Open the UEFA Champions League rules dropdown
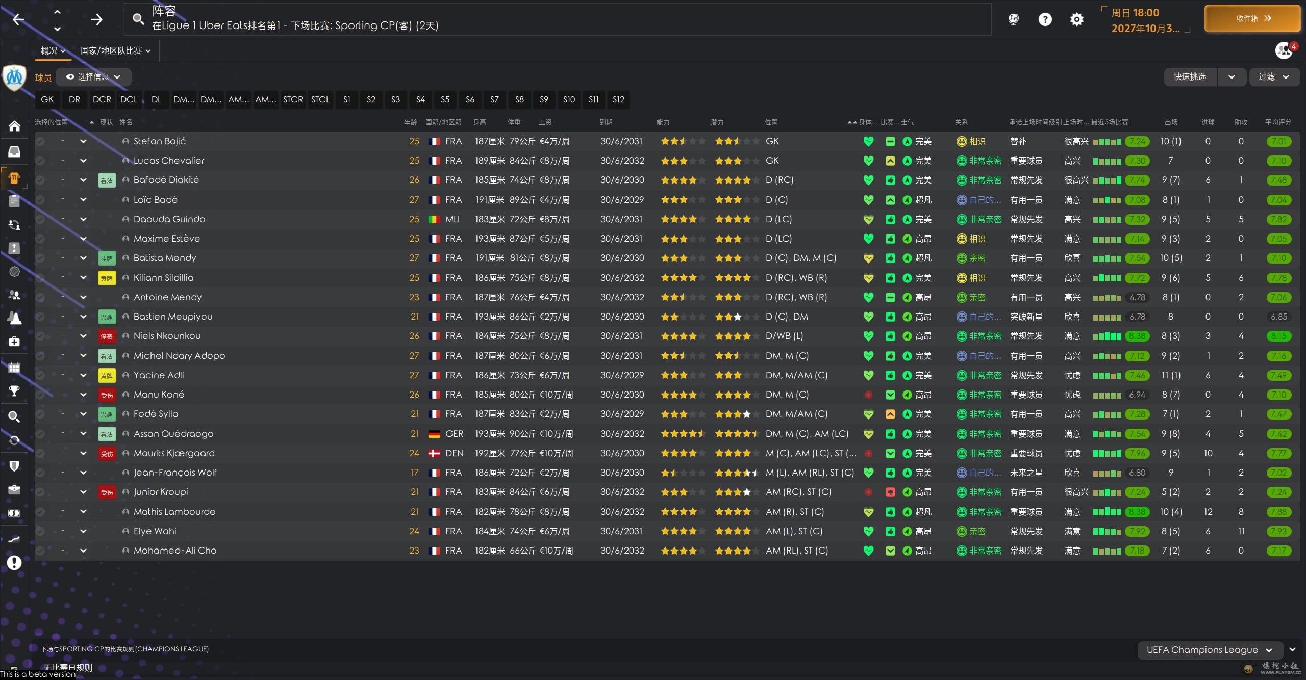 pos(1210,650)
